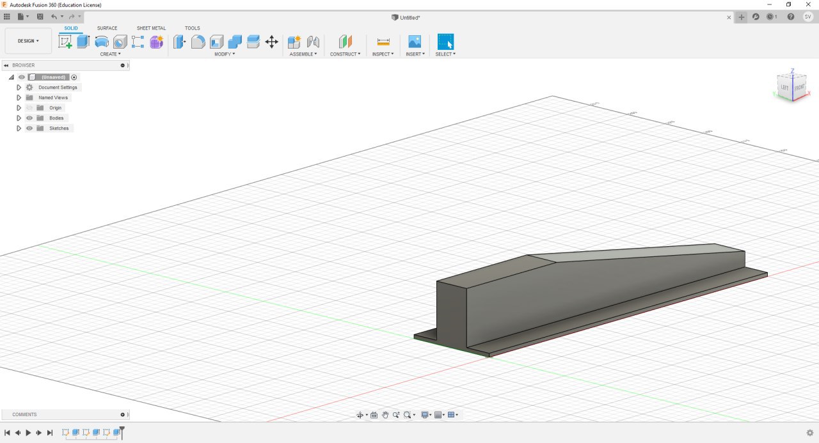The image size is (819, 443).
Task: Show the hidden Origin folder
Action: click(x=29, y=108)
